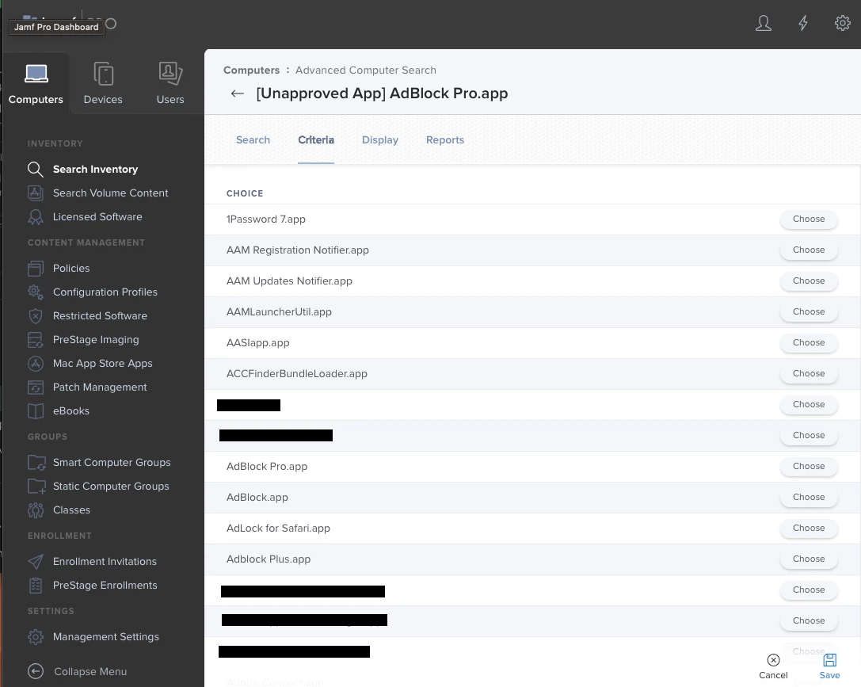Choose AASIapp.app
This screenshot has height=687, width=861.
click(808, 342)
